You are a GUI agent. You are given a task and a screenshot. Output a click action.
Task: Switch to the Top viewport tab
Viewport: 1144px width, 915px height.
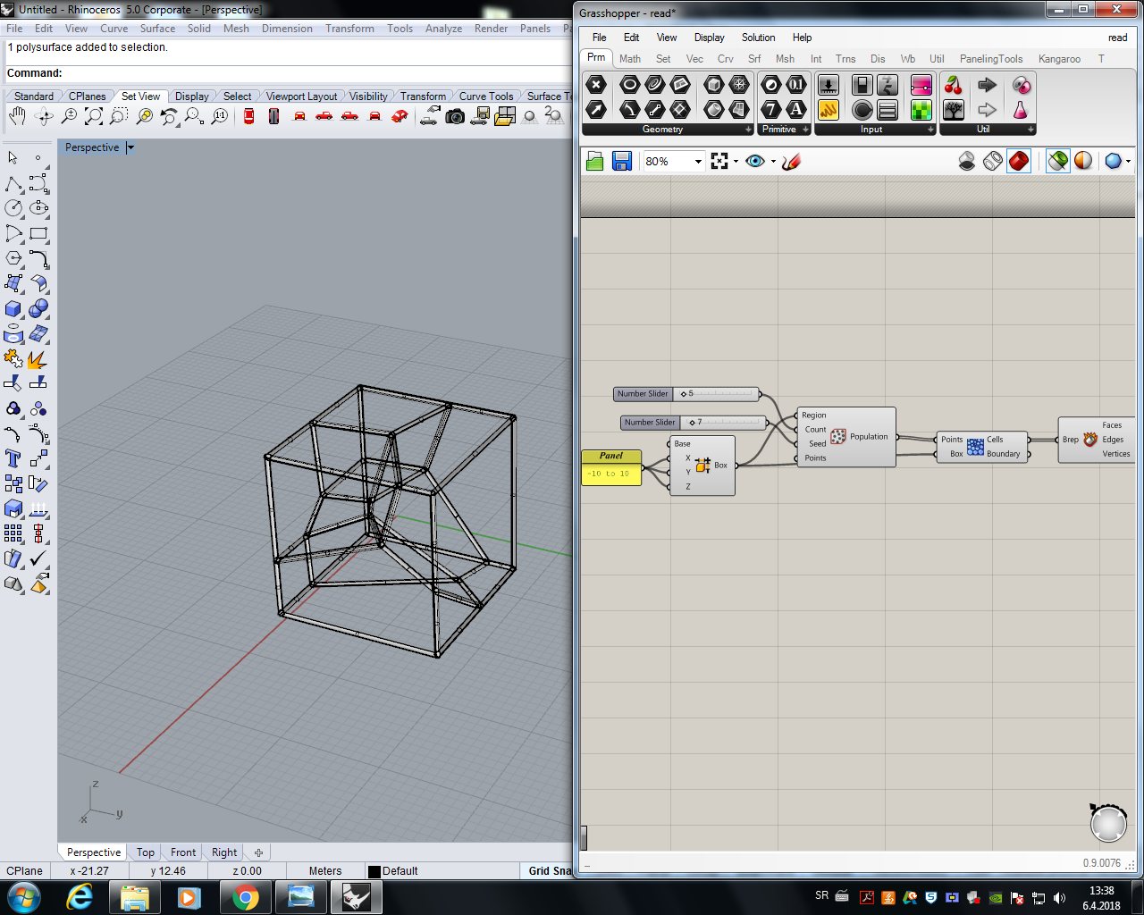[146, 852]
